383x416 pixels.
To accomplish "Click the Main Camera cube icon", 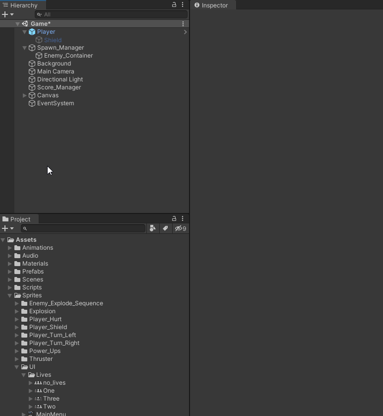I will [32, 71].
